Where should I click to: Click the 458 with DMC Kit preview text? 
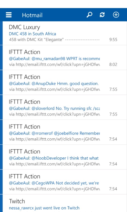(x=36, y=40)
